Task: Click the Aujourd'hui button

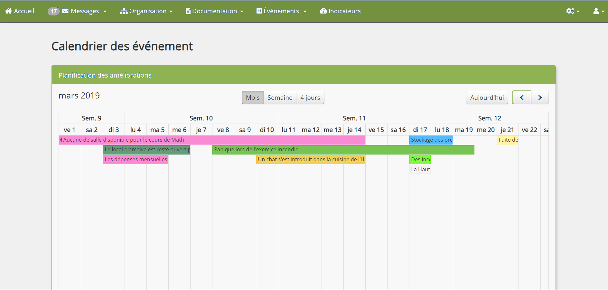Action: point(487,98)
